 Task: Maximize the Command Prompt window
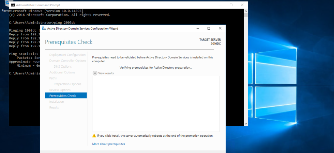(x=231, y=5)
